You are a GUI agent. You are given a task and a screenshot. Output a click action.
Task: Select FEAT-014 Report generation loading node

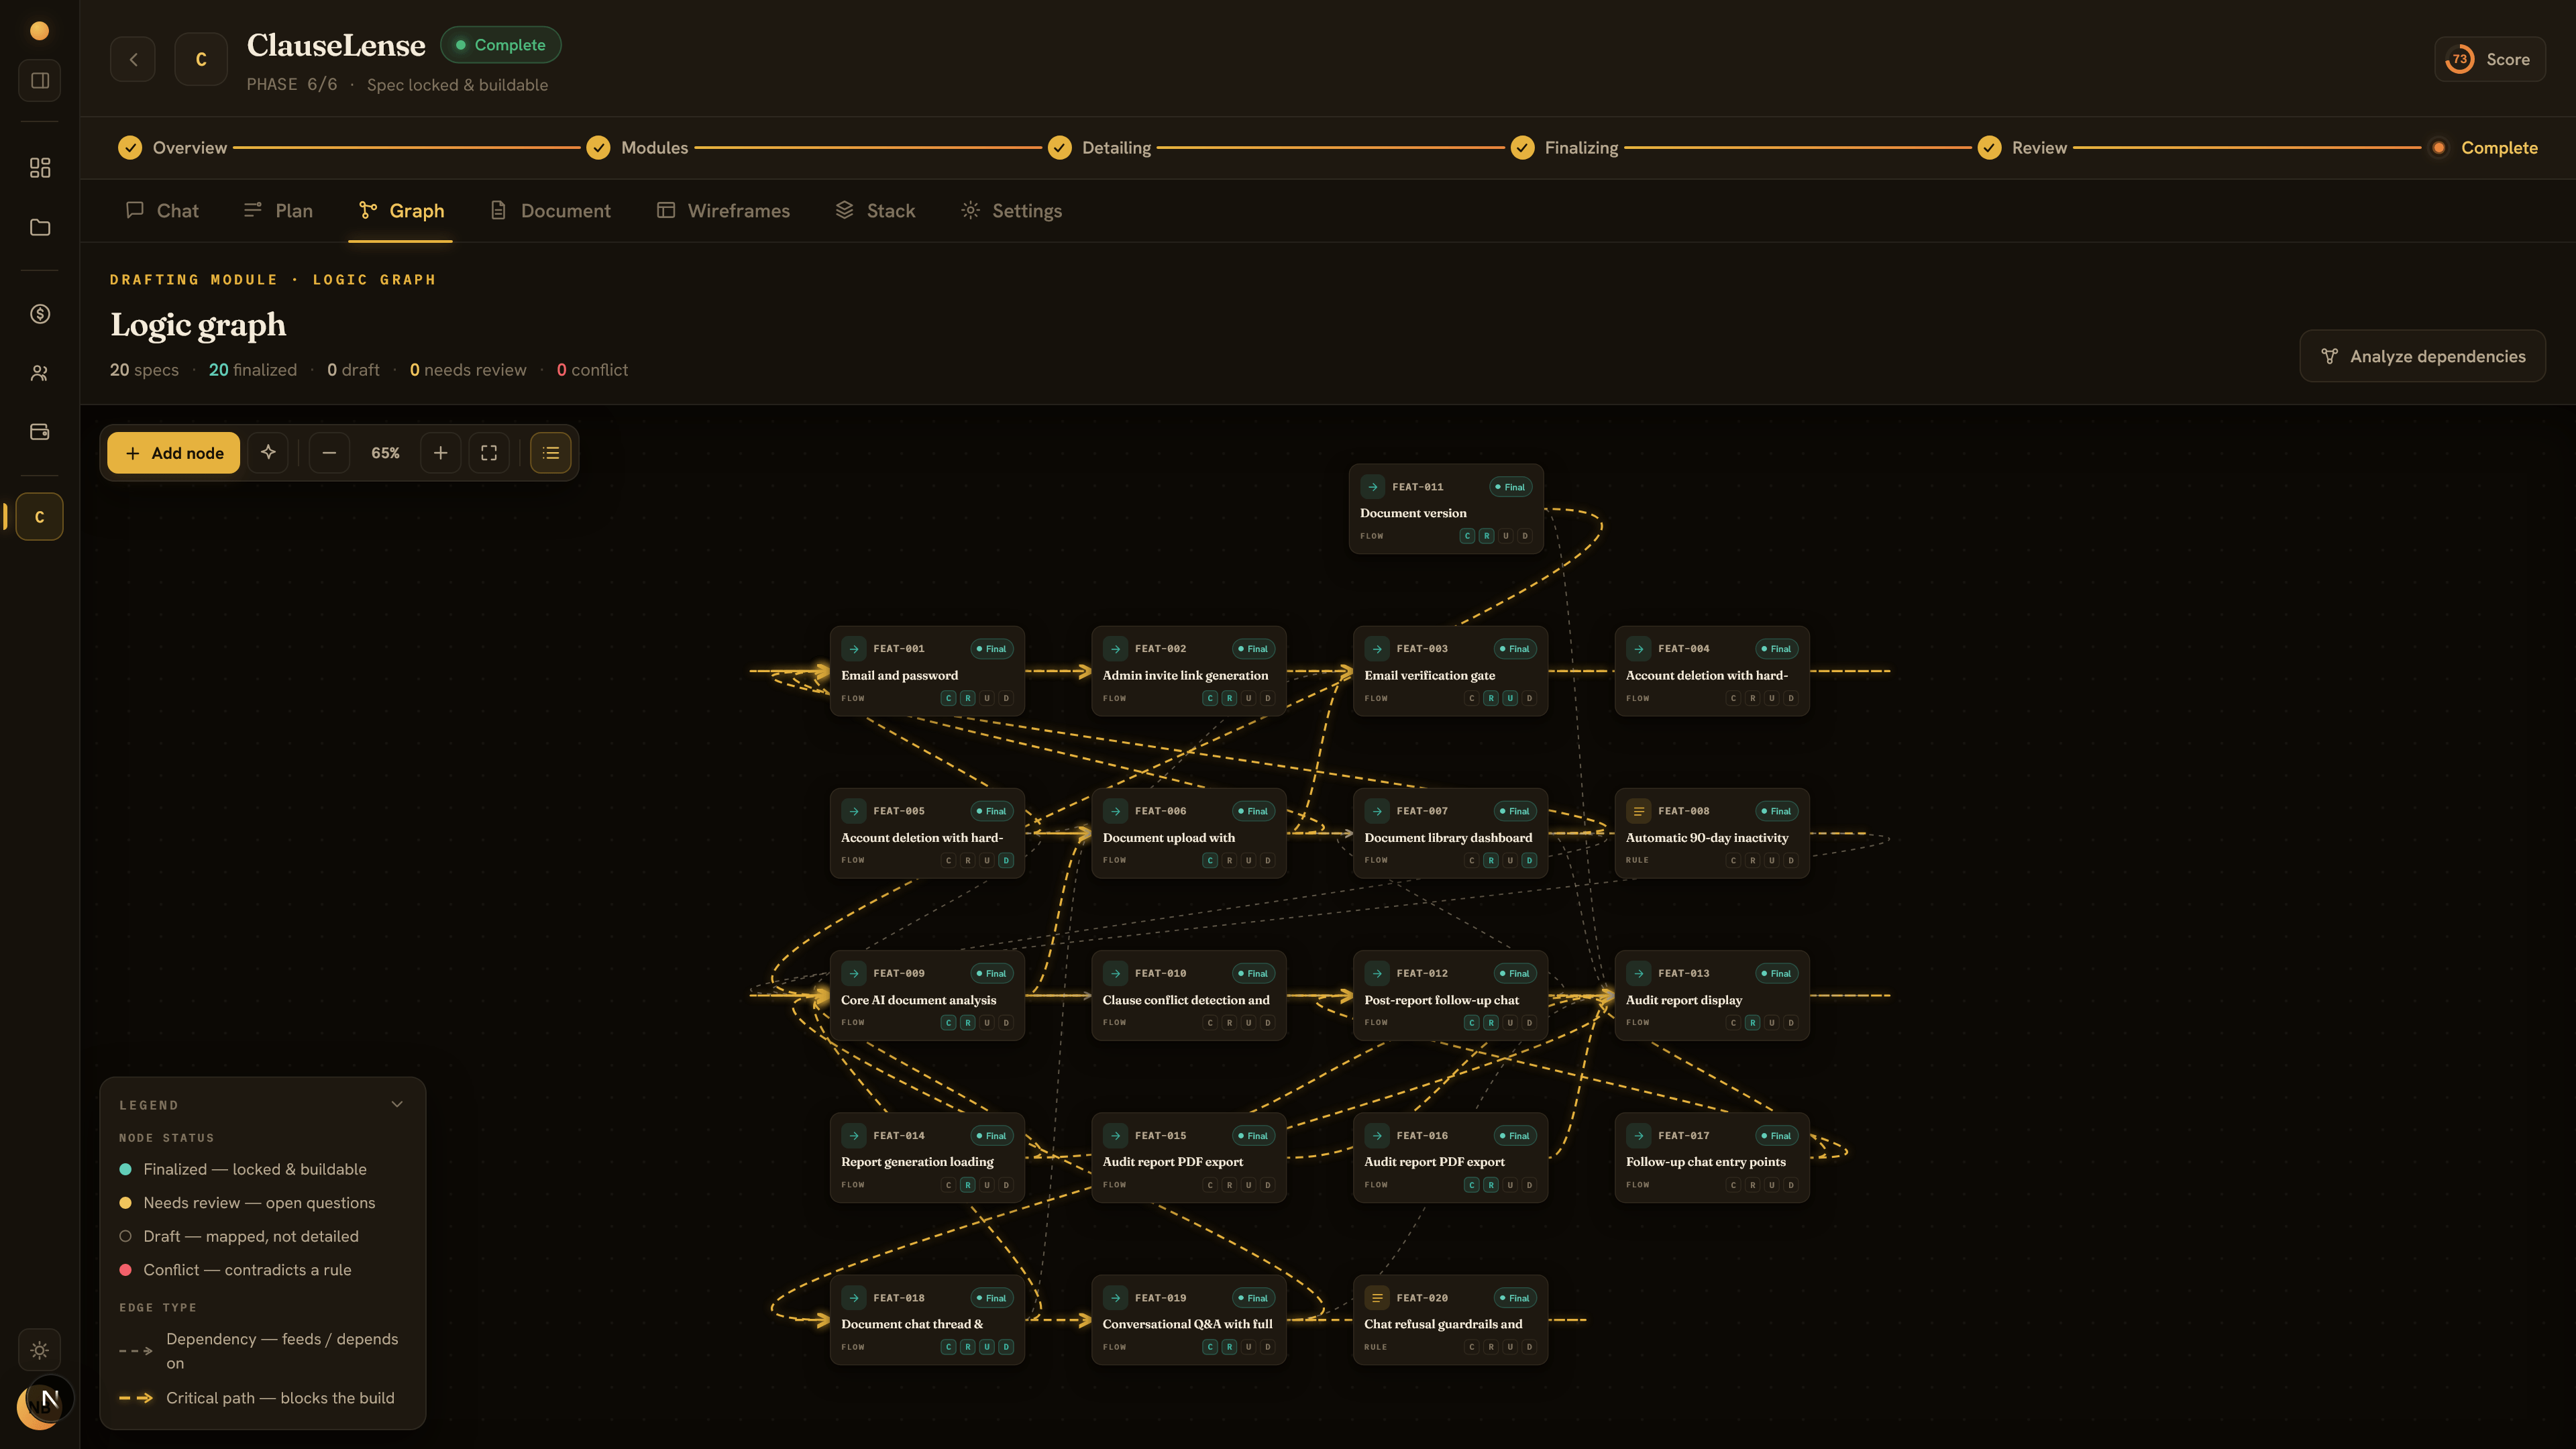[x=927, y=1157]
